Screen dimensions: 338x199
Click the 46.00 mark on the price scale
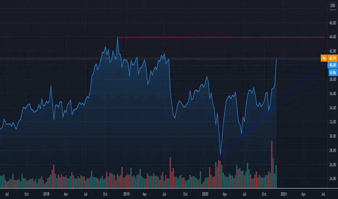coord(333,23)
